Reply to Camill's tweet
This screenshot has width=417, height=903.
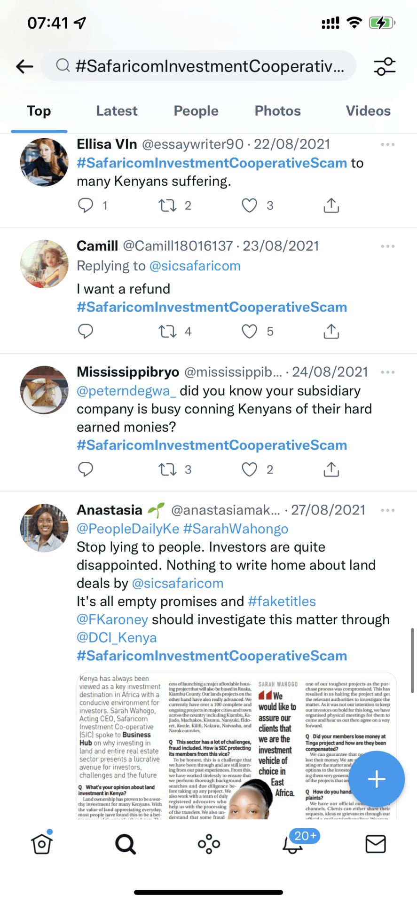pyautogui.click(x=86, y=332)
